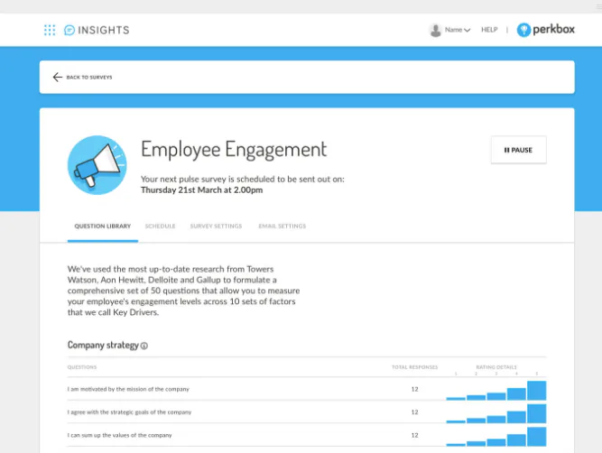Click the megaphone survey icon
Image resolution: width=602 pixels, height=453 pixels.
(97, 165)
